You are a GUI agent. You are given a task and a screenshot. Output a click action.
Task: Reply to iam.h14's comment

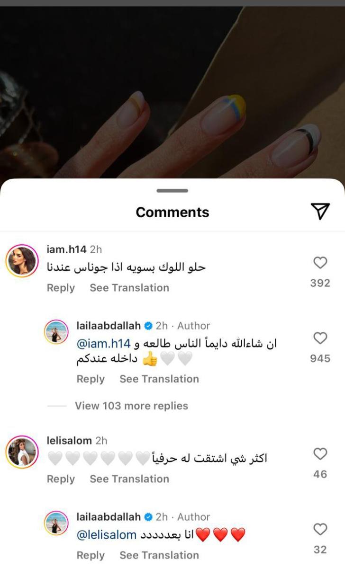click(61, 288)
